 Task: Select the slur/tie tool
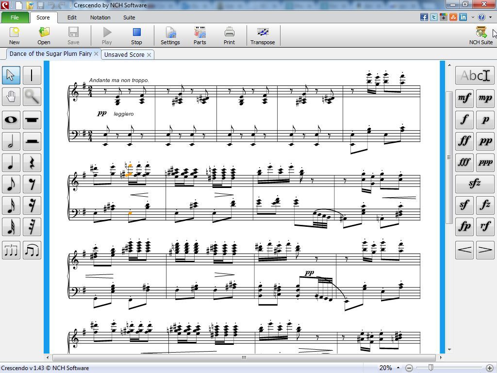click(x=32, y=250)
